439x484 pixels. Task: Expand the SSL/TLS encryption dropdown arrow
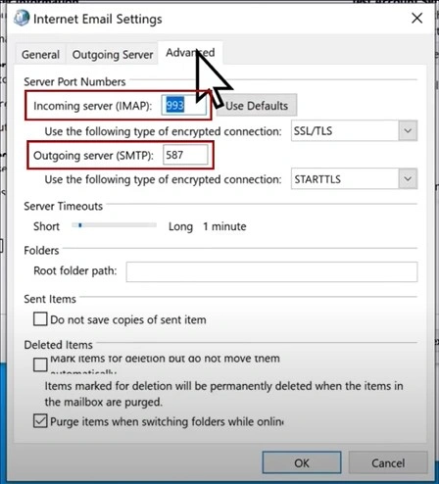point(408,130)
